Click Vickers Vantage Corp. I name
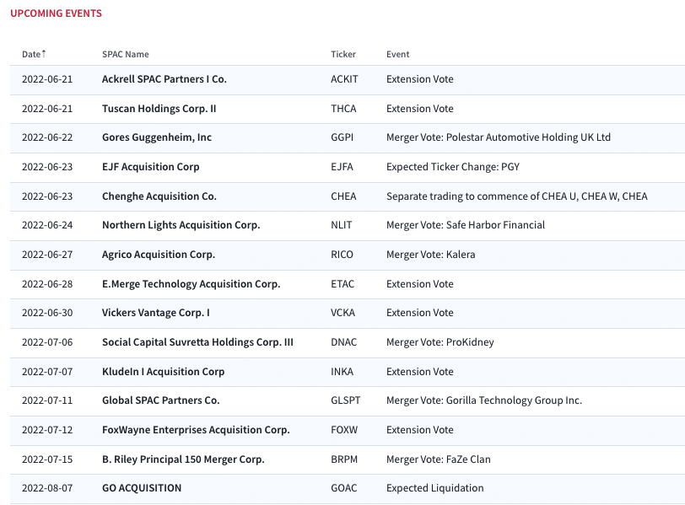The width and height of the screenshot is (685, 505). [156, 313]
